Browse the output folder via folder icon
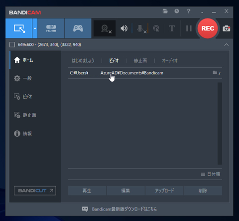 point(215,72)
